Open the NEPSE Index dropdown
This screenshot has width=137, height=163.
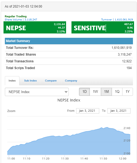pos(37,92)
